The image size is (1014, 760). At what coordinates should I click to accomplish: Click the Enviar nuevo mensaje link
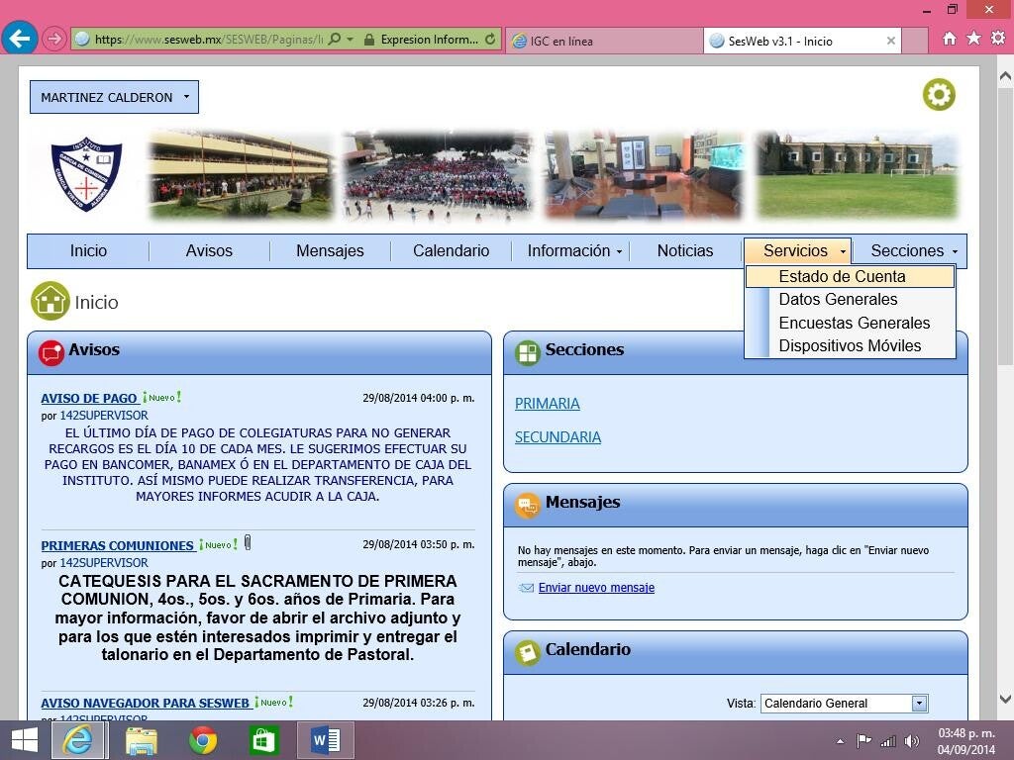596,588
